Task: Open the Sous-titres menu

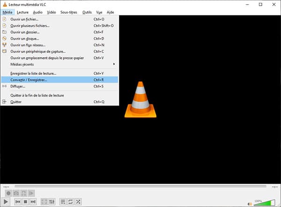Action: 69,12
